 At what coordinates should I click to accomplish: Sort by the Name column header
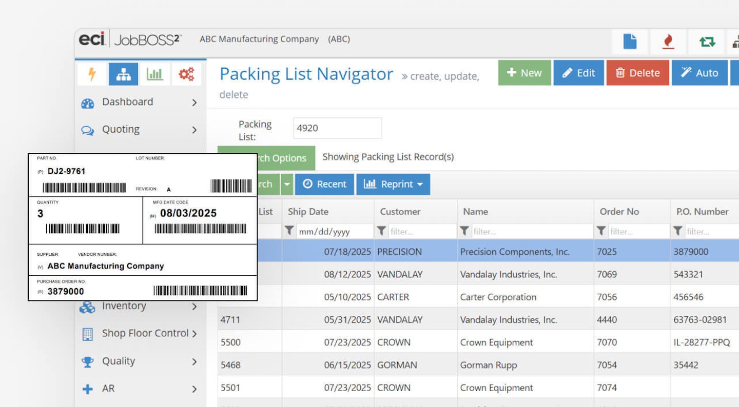pos(475,212)
